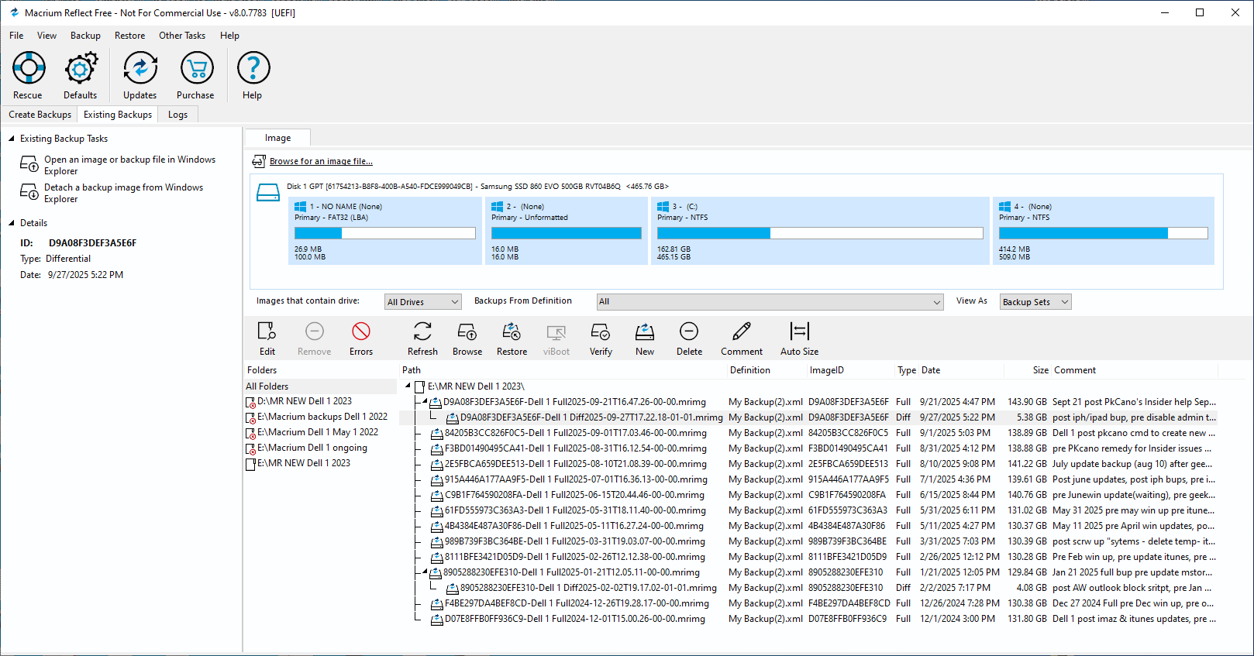Show backup Errors

[361, 338]
